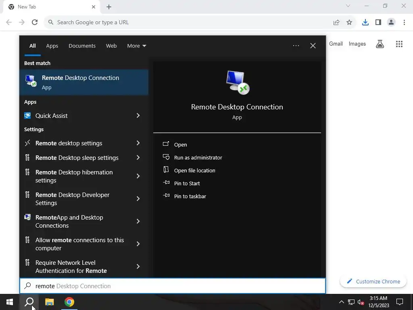This screenshot has height=310, width=413.
Task: Expand Remote desktop settings arrow
Action: (138, 143)
